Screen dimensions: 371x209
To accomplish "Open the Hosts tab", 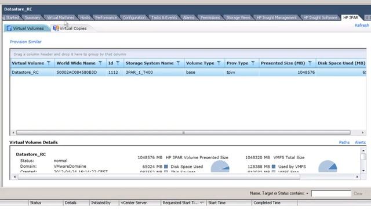I will pos(85,17).
